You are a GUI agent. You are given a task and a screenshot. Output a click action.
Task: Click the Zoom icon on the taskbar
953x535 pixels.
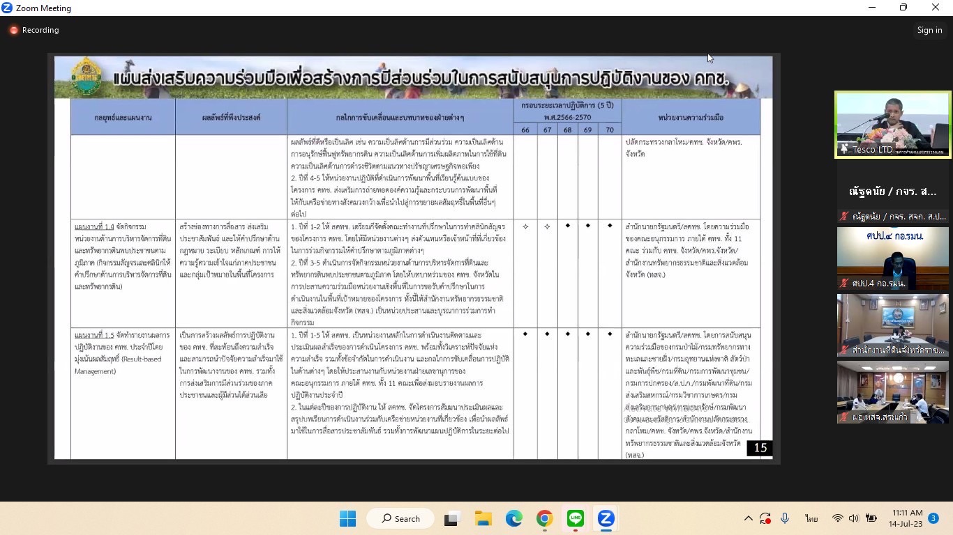coord(606,518)
